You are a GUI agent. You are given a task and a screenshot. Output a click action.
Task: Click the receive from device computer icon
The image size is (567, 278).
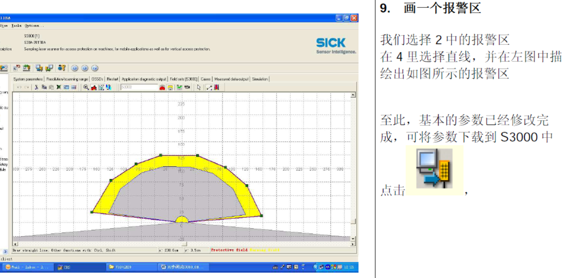(49, 68)
